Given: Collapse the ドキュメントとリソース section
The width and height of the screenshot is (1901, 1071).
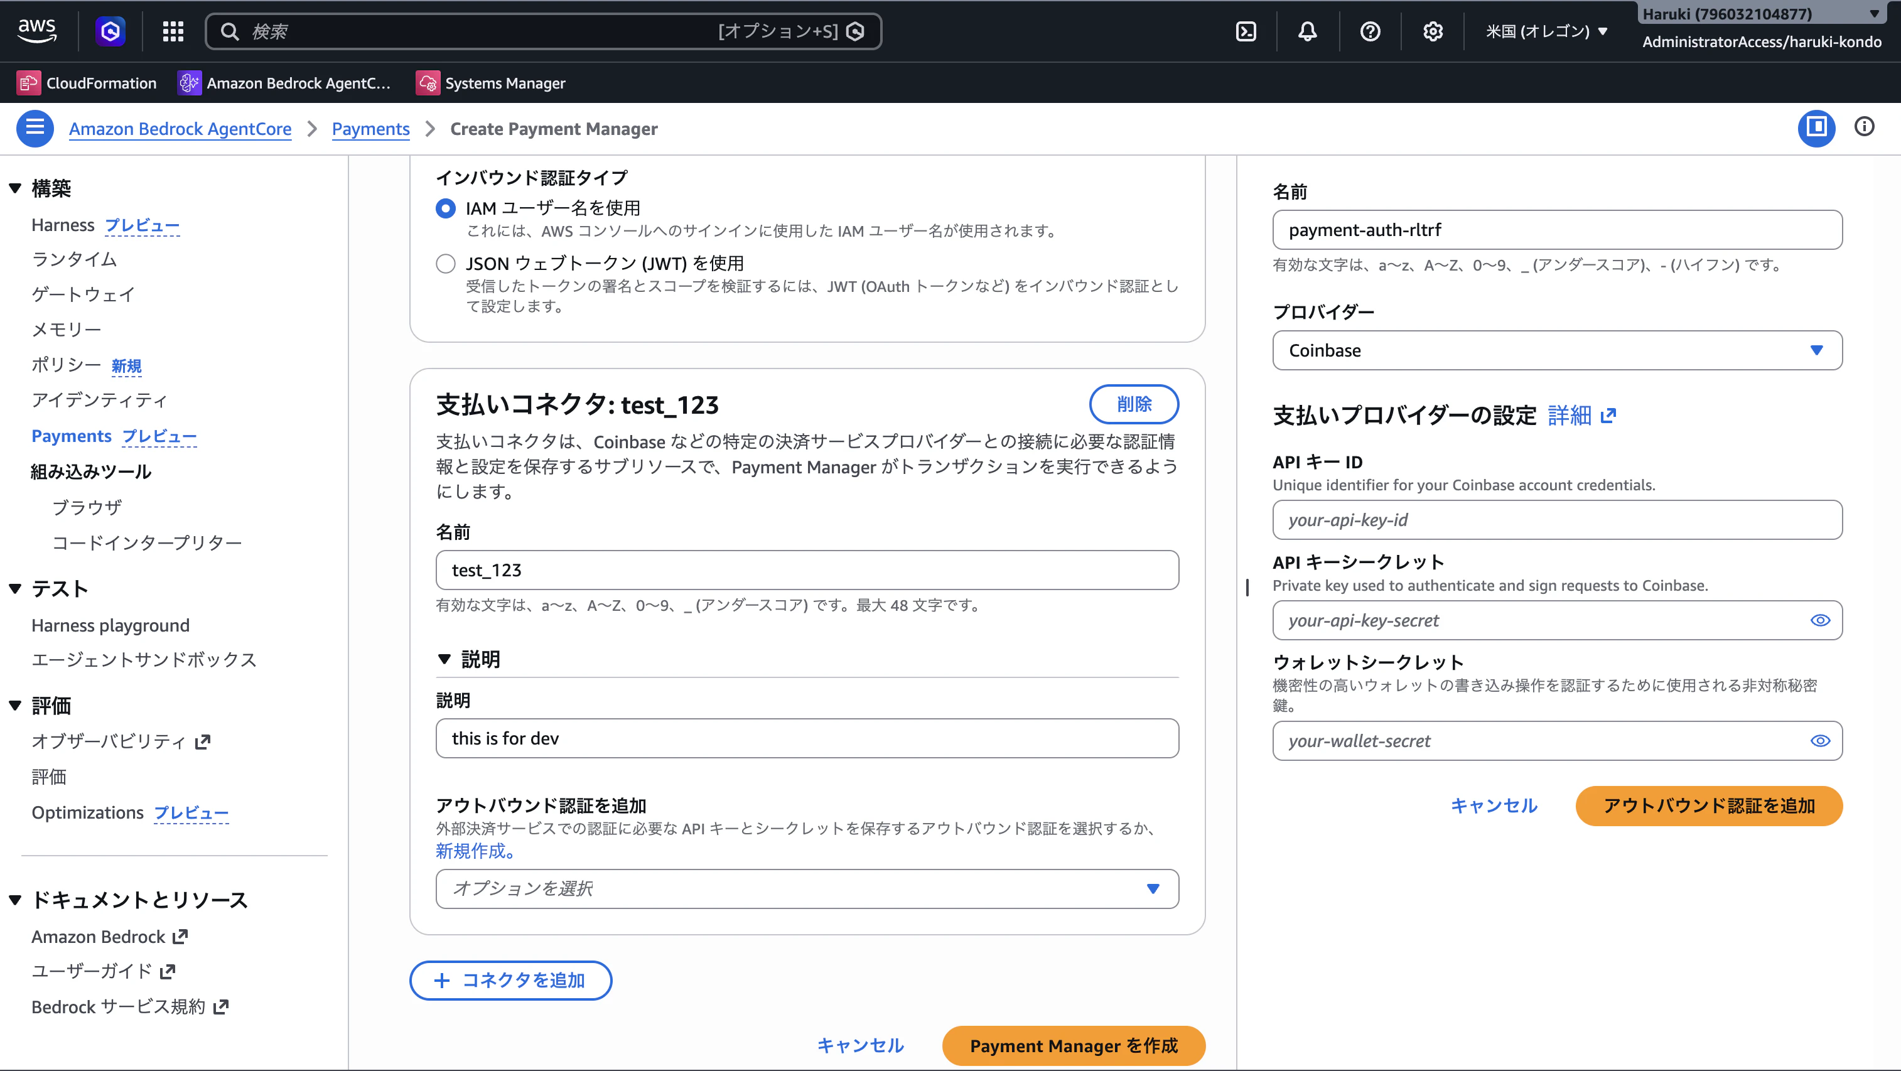Looking at the screenshot, I should click(x=15, y=900).
